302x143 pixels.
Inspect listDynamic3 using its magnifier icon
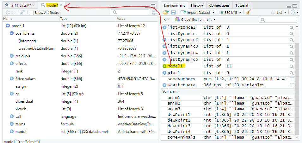(292, 46)
